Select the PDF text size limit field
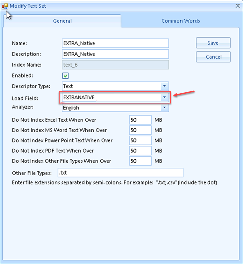 click(x=140, y=151)
